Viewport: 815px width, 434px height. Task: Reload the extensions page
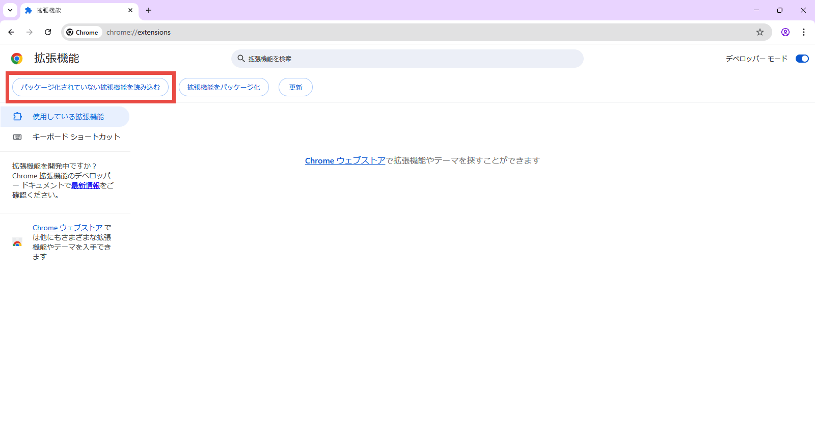[48, 32]
